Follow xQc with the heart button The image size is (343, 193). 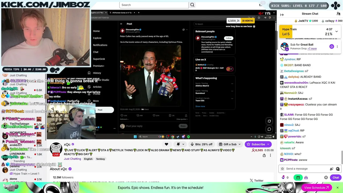[x=166, y=144]
